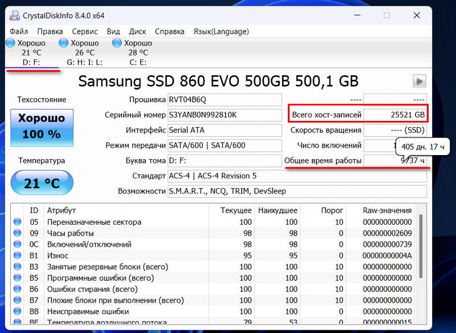Select Плохие блоки при выполнении row
The width and height of the screenshot is (456, 333).
(213, 300)
